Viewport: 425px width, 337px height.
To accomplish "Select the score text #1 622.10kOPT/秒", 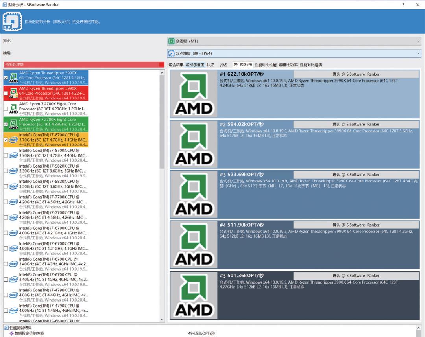I will (242, 74).
